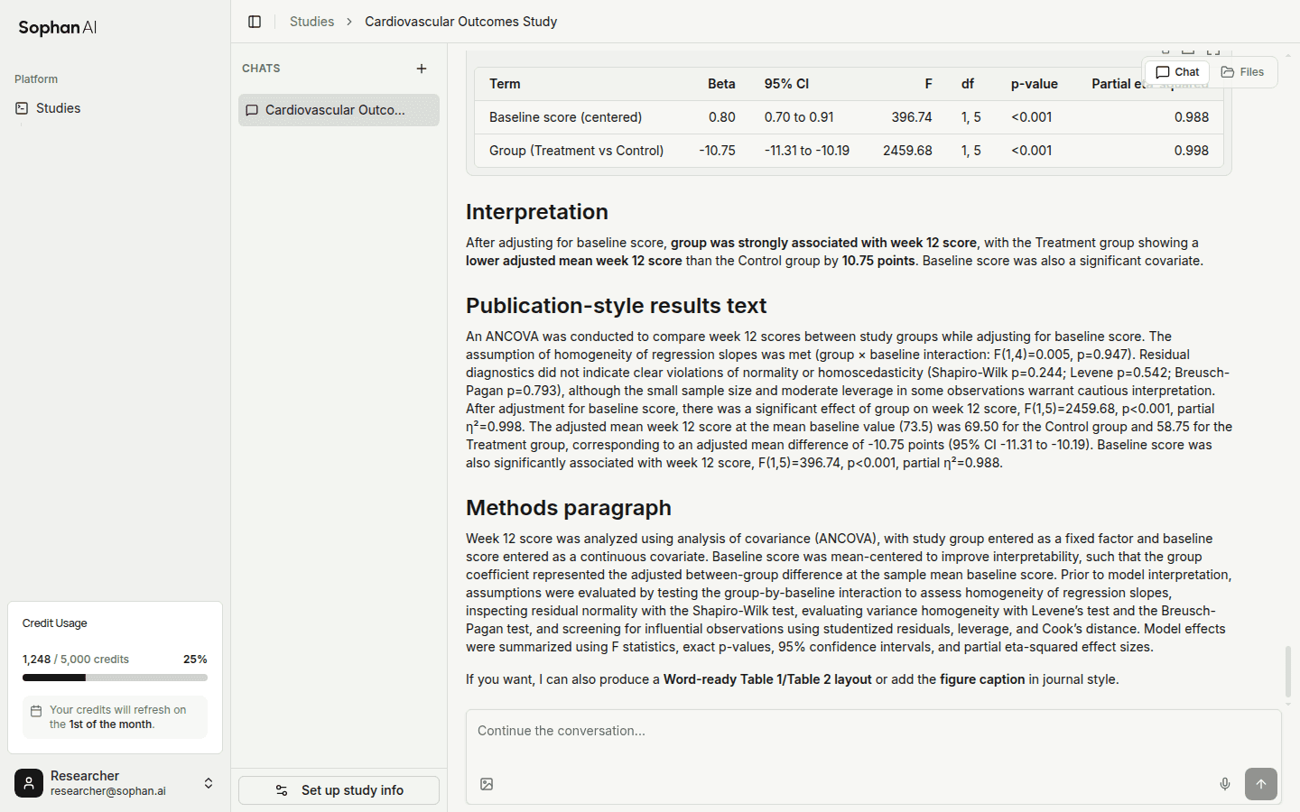
Task: Click the CHATS section label
Action: [x=261, y=69]
